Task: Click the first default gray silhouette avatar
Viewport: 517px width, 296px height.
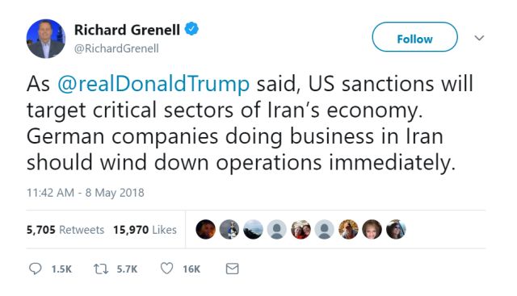Action: [277, 230]
